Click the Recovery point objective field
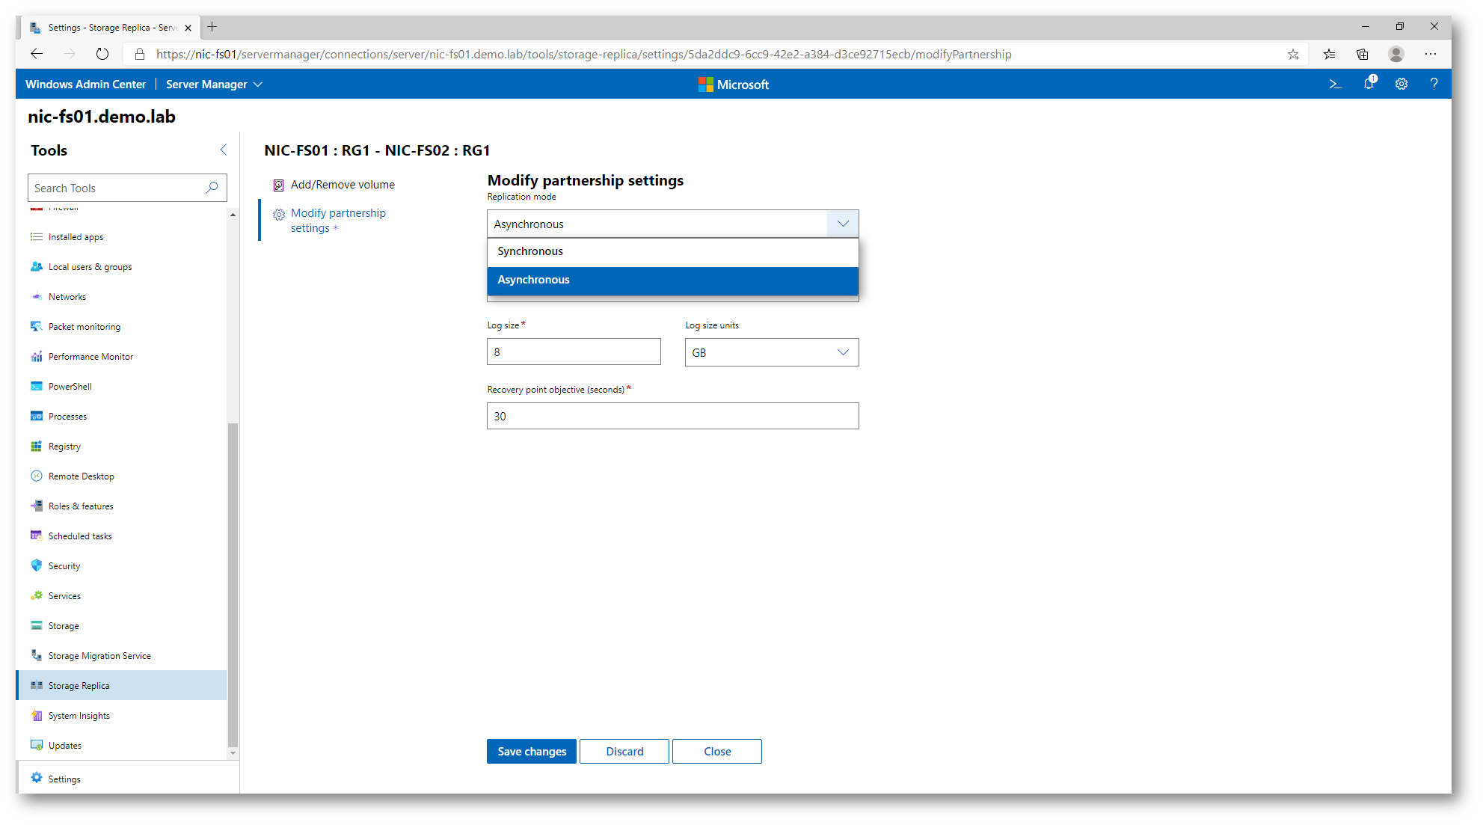Screen dimensions: 1483x825 pos(672,416)
